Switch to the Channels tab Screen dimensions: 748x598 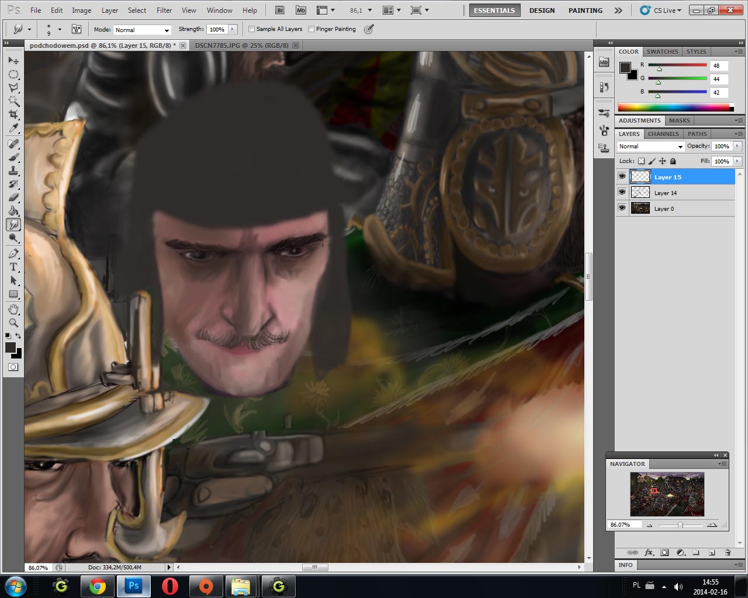(663, 134)
